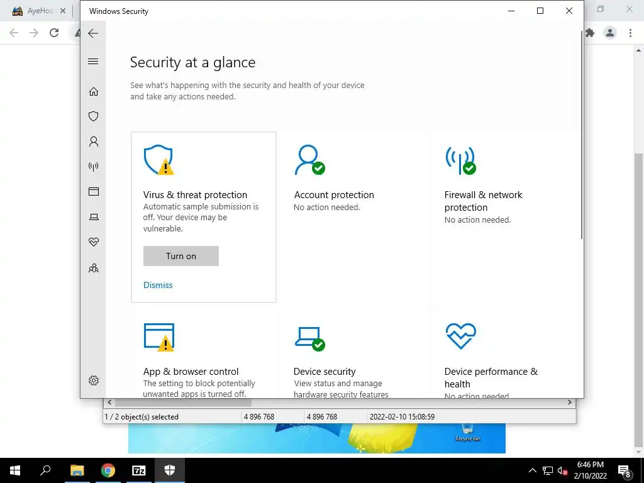Open the Windows Start menu
The width and height of the screenshot is (644, 483).
click(x=15, y=470)
